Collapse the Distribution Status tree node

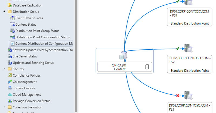(4, 11)
